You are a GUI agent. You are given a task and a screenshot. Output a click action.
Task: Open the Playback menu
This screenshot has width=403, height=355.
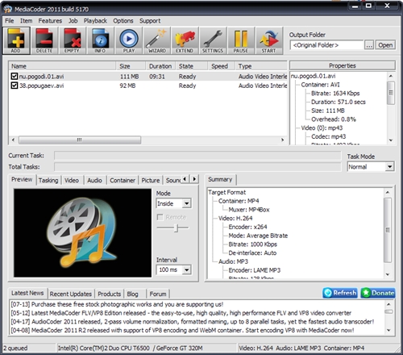point(95,21)
